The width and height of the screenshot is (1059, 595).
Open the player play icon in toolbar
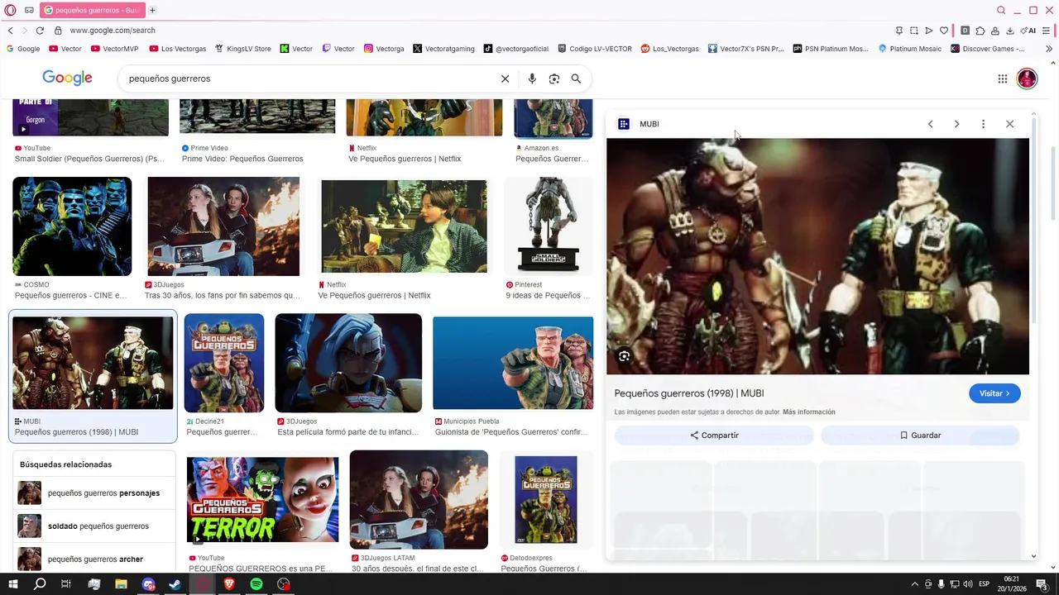(x=928, y=31)
